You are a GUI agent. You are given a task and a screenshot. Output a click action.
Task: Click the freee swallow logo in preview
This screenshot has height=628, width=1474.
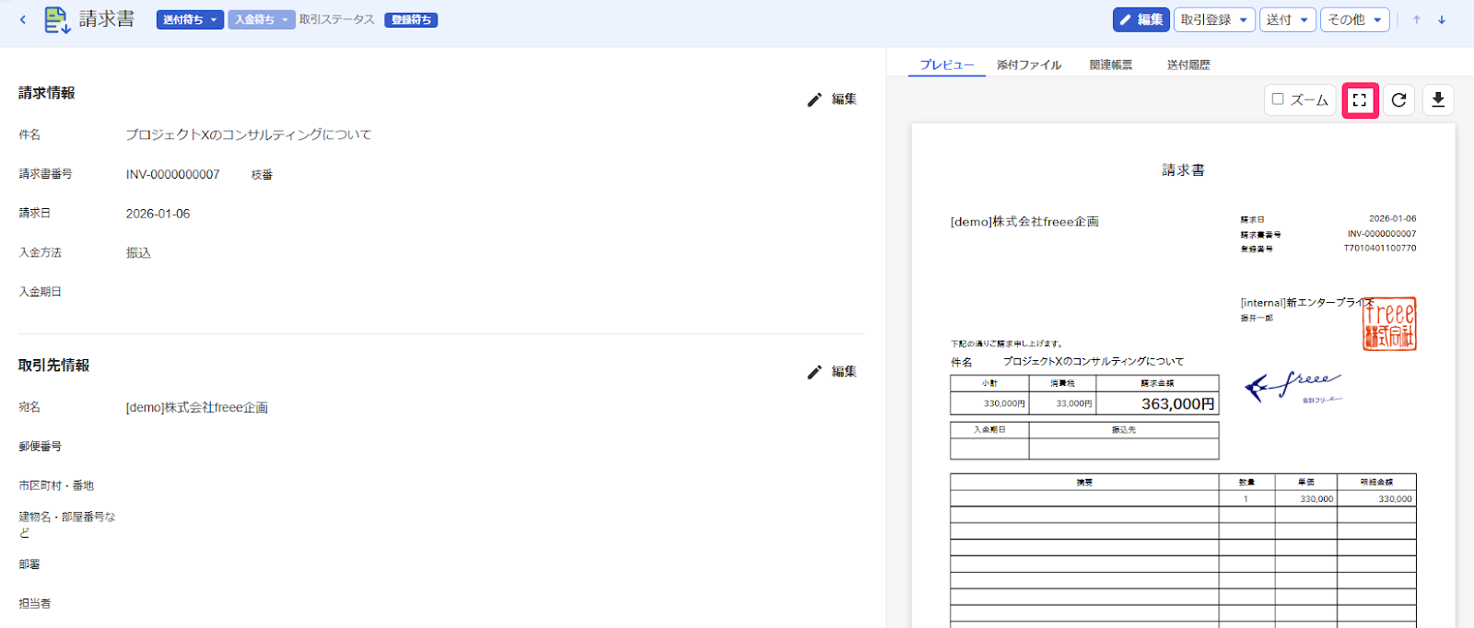click(1293, 388)
